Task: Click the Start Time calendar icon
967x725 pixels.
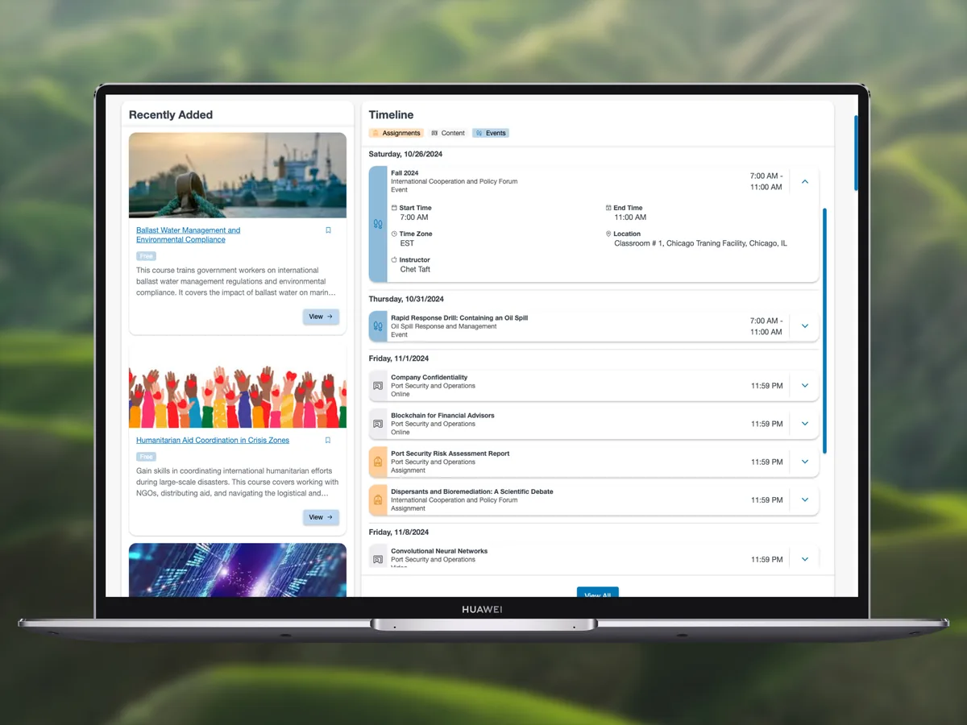Action: [394, 208]
